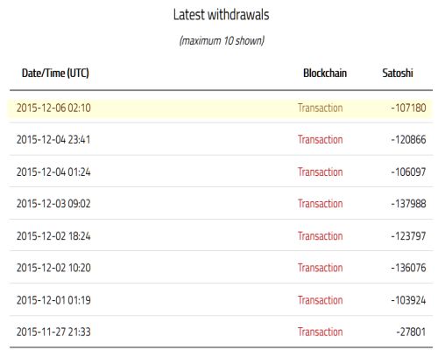This screenshot has width=438, height=350.
Task: Select the -27801 satoshi amount
Action: click(x=411, y=332)
